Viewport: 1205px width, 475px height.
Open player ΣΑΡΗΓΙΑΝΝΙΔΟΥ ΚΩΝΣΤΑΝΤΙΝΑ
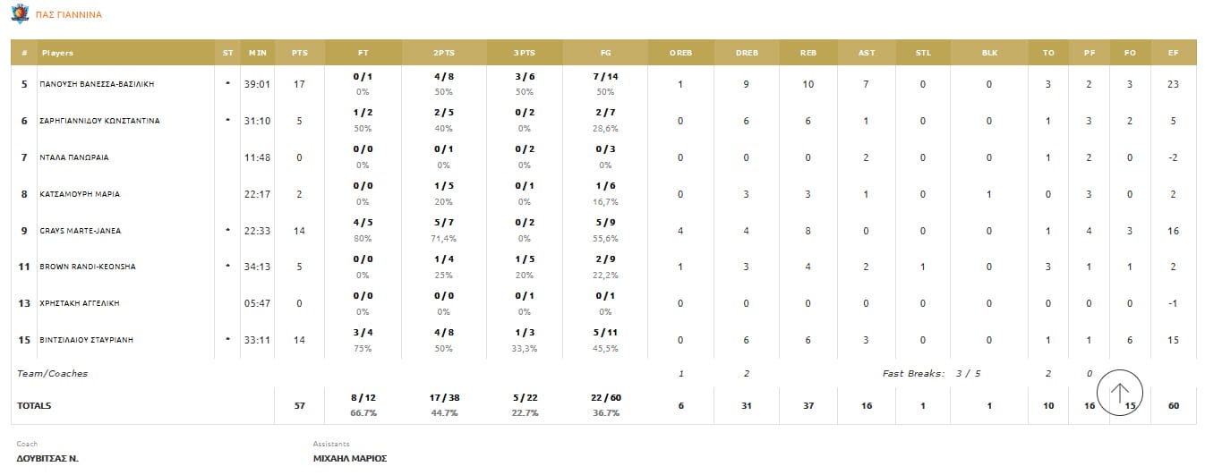100,121
